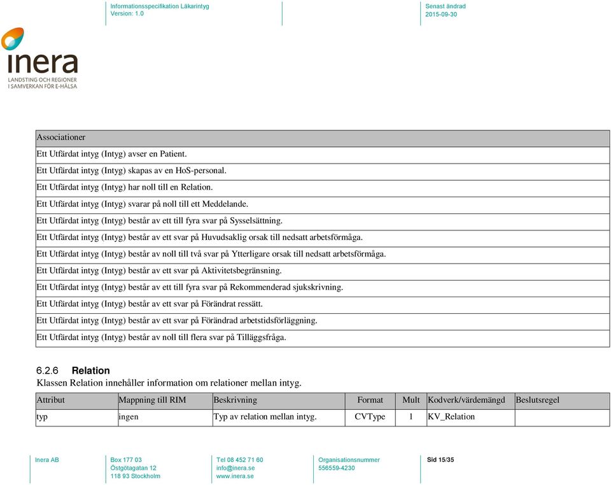Screen dimensions: 611x485
Task: Click the 'Format' column header
Action: click(370, 401)
